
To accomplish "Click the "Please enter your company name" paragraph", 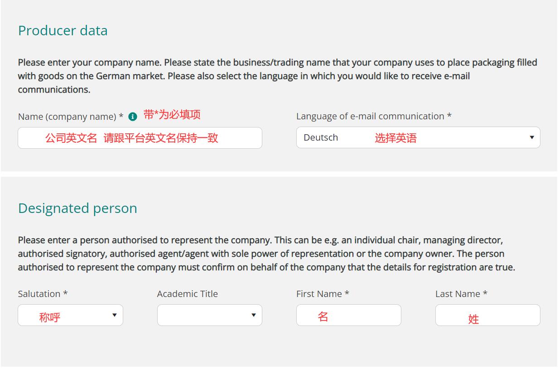I will coord(278,76).
